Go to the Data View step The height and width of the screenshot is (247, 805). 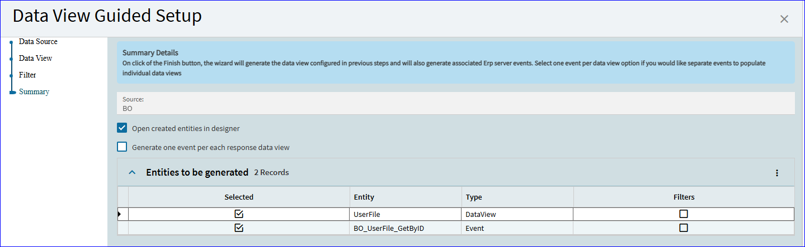[35, 58]
